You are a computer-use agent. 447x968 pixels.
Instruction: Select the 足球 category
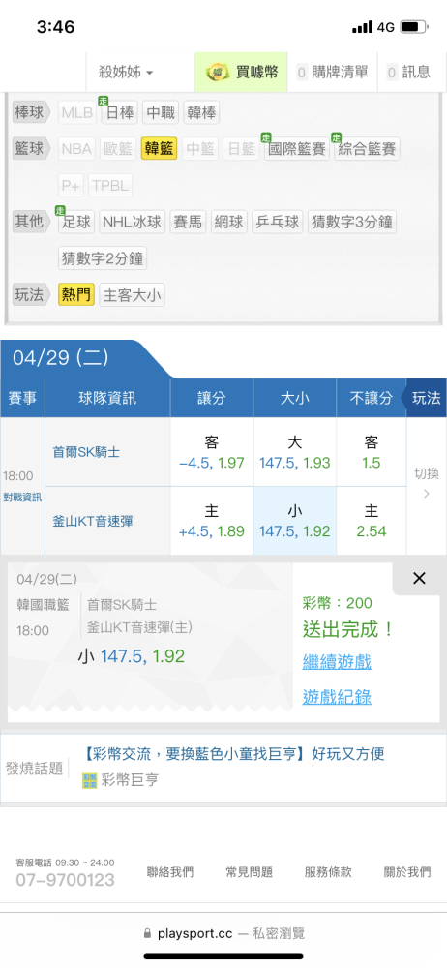[x=76, y=222]
